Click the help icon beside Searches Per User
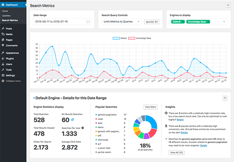 83,128
